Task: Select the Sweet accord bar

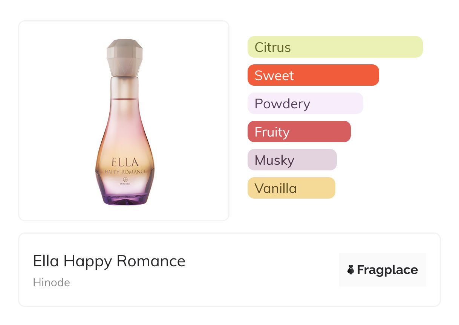Action: 313,75
